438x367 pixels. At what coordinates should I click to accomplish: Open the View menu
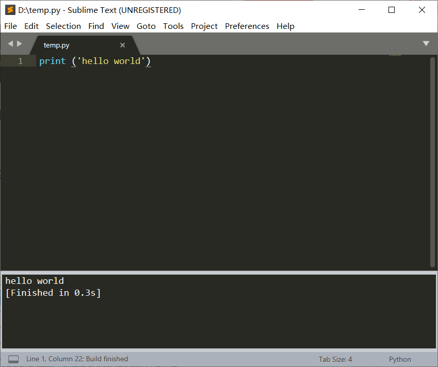[120, 26]
